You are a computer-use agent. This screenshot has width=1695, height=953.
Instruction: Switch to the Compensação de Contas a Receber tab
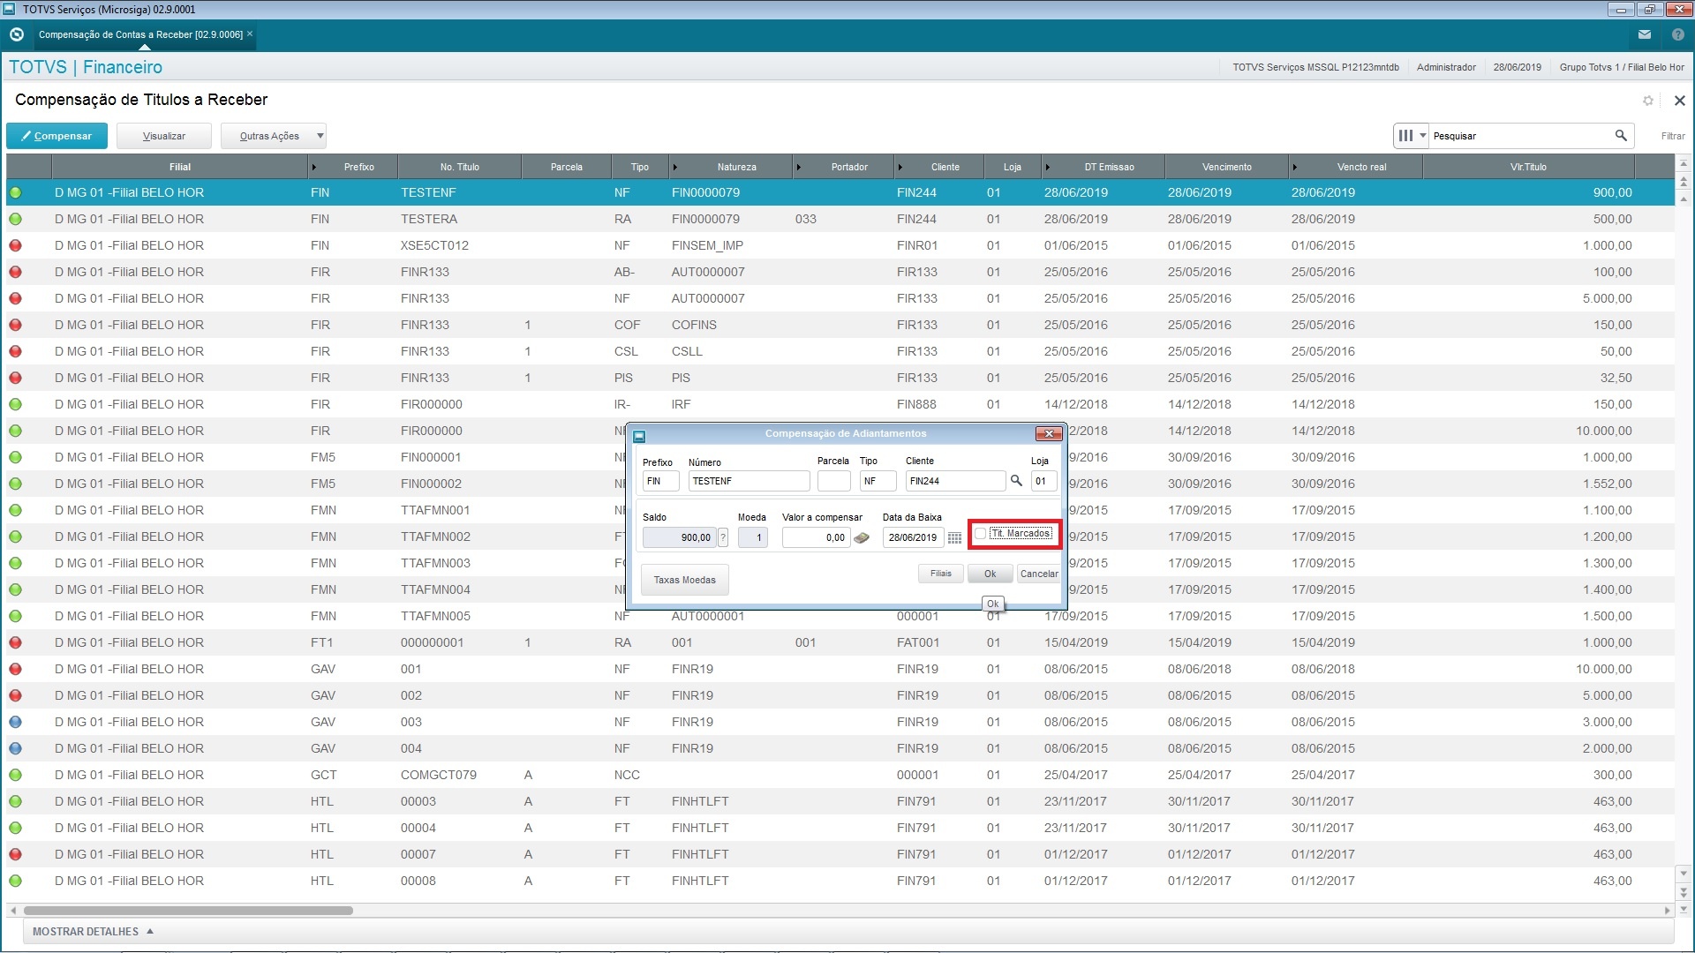tap(140, 34)
